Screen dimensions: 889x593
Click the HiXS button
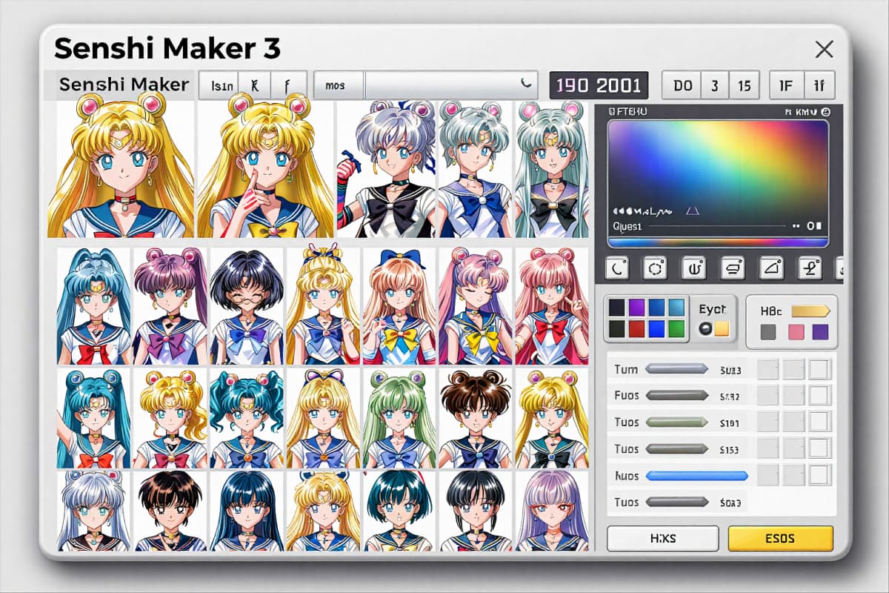[662, 538]
